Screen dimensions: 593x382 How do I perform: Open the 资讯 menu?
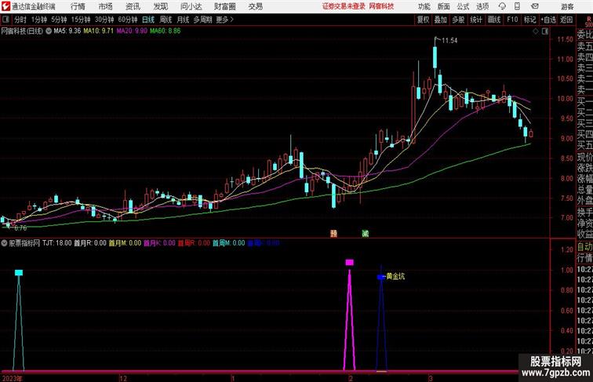(133, 6)
